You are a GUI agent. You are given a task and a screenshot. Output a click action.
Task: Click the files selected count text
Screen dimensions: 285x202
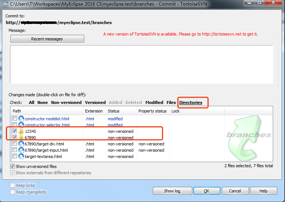(249, 166)
